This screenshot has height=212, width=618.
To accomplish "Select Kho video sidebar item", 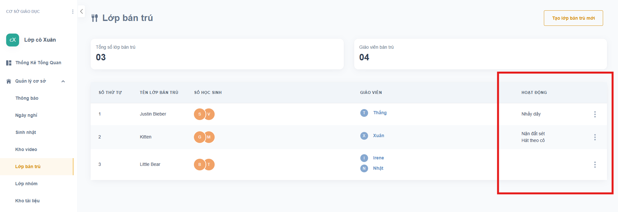I will click(26, 149).
